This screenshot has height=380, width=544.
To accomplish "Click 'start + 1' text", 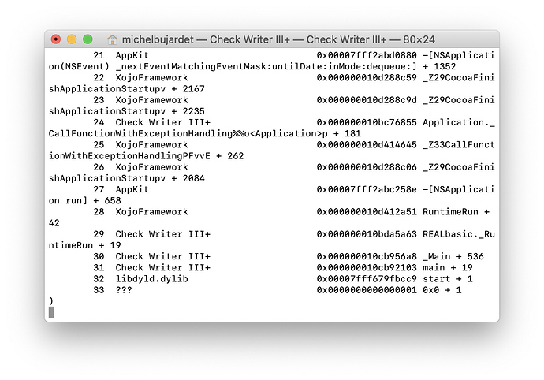I will point(448,278).
